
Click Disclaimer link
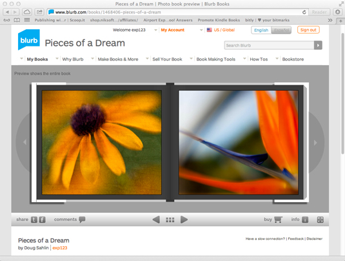315,238
